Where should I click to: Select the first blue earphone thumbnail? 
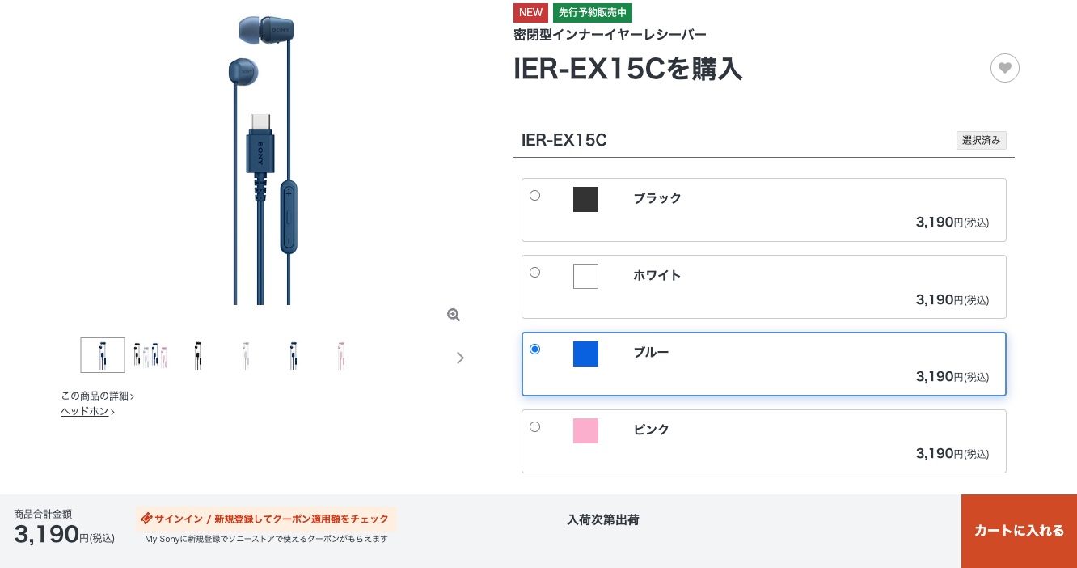click(103, 355)
